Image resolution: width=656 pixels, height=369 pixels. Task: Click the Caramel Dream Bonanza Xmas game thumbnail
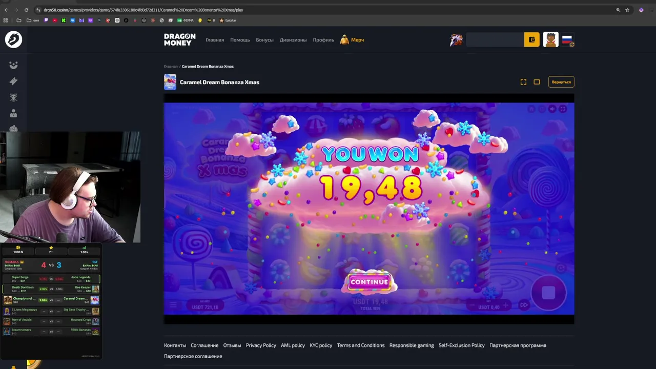coord(170,82)
